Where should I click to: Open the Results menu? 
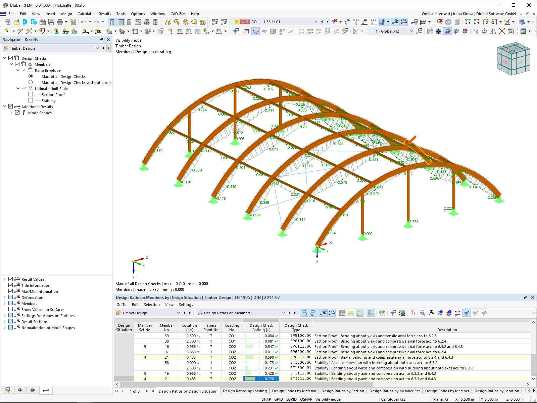pos(105,14)
